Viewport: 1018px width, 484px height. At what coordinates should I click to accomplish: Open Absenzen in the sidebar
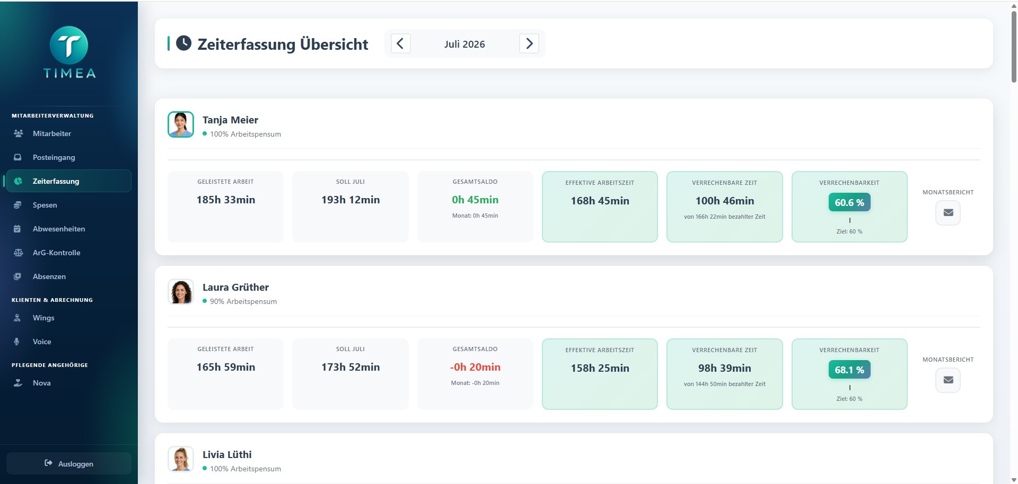click(x=68, y=276)
